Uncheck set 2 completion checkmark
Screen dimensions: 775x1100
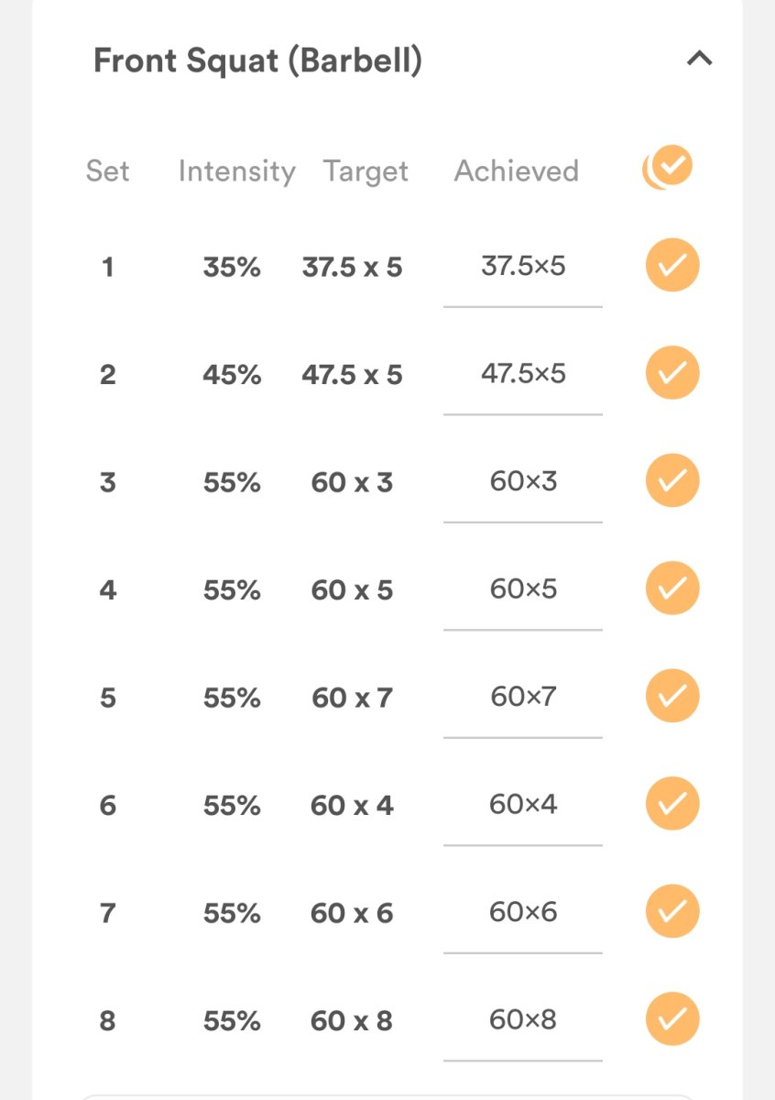tap(672, 373)
